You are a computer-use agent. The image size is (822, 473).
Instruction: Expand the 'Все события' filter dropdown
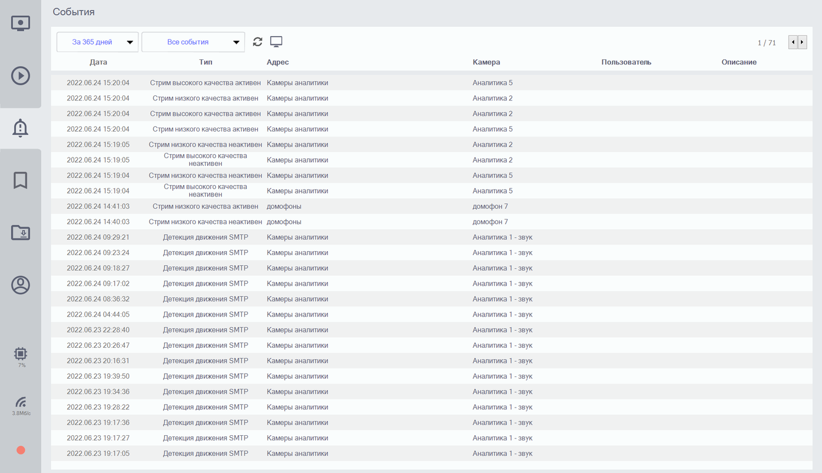[193, 42]
